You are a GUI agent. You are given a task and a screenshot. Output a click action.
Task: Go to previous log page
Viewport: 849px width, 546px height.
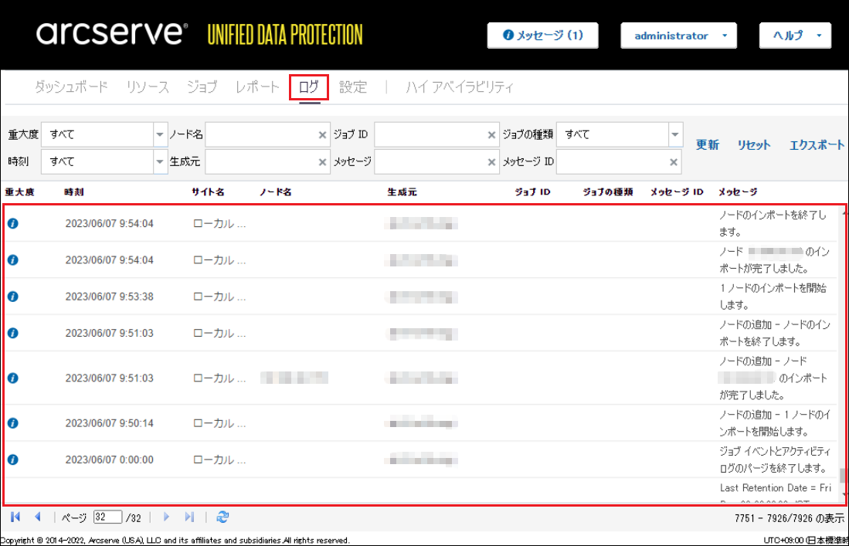pos(37,517)
